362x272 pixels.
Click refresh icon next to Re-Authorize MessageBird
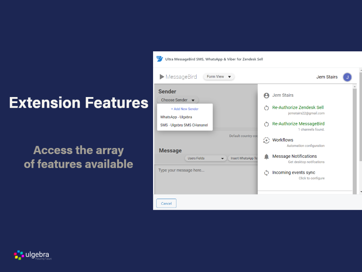coord(267,124)
